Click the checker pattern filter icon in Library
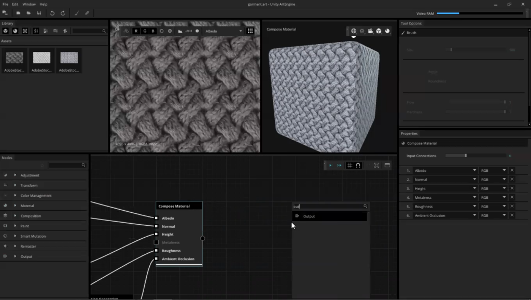531x300 pixels. point(25,31)
